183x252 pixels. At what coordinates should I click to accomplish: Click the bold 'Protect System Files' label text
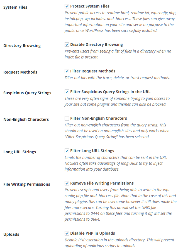click(90, 6)
